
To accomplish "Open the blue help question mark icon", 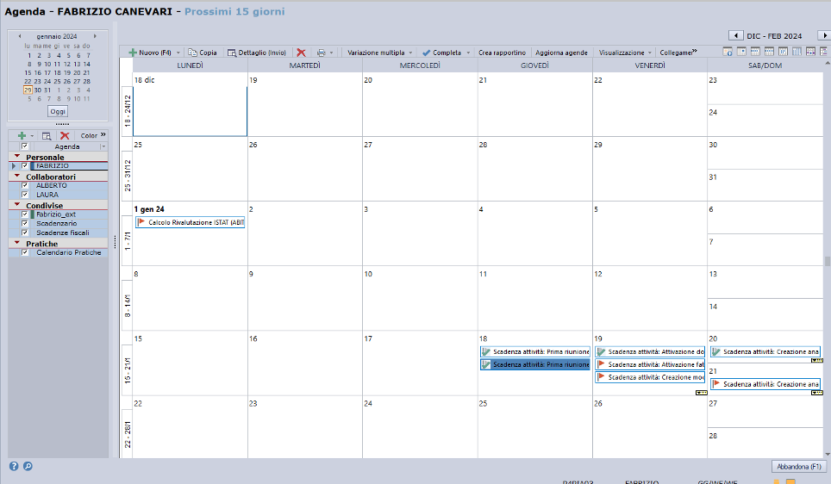I will (14, 466).
